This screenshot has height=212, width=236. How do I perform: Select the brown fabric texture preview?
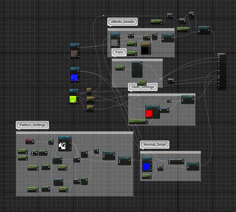click(x=74, y=54)
